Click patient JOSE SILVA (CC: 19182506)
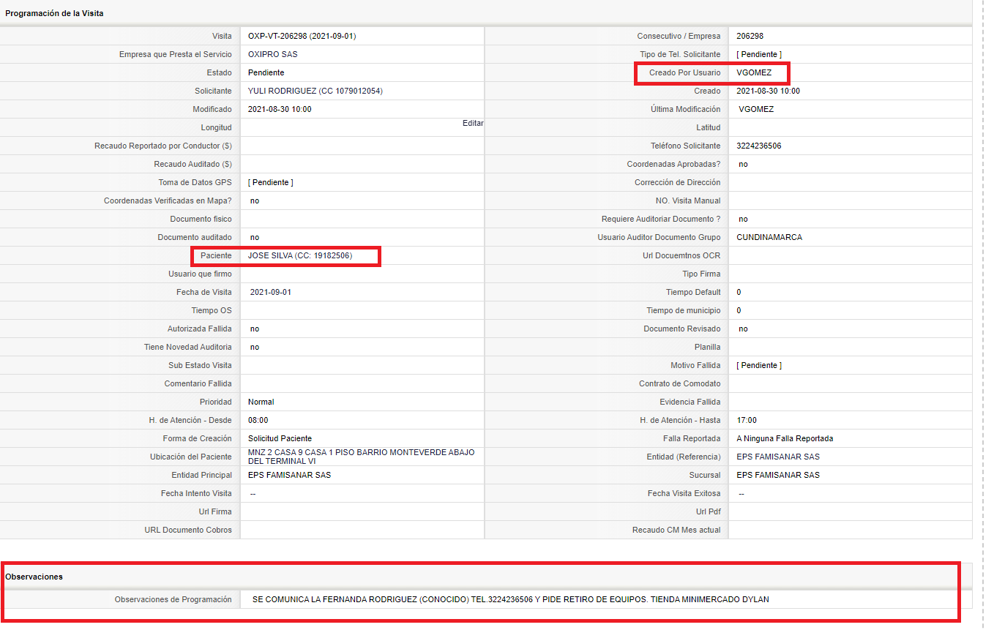This screenshot has height=630, width=994. (300, 255)
